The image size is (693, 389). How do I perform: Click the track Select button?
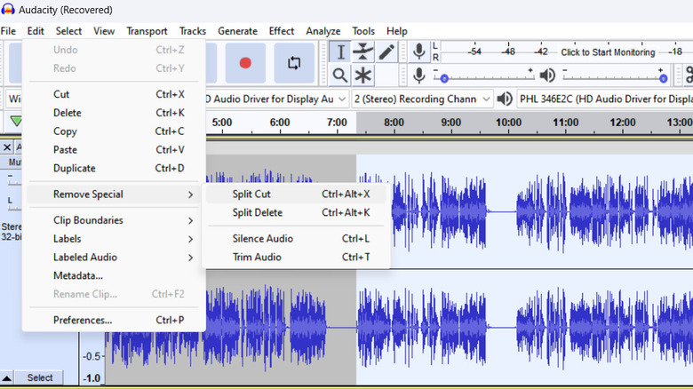[40, 377]
